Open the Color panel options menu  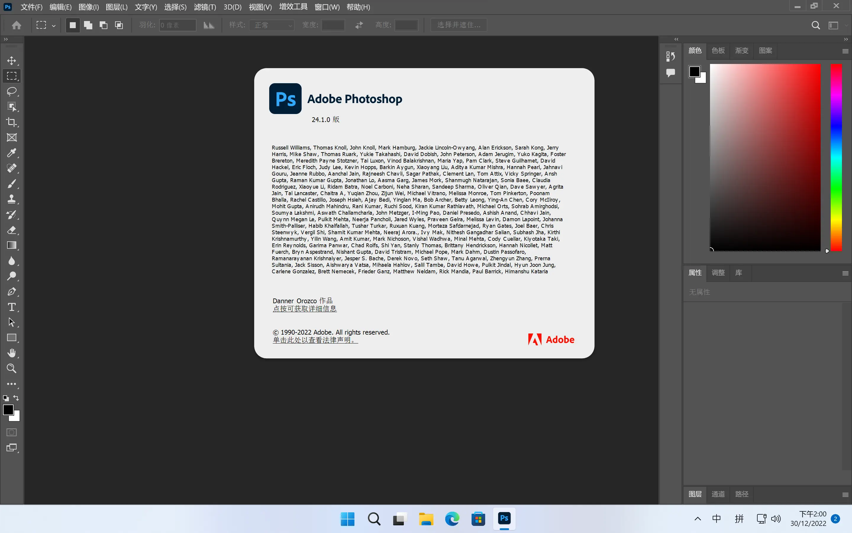(x=845, y=51)
